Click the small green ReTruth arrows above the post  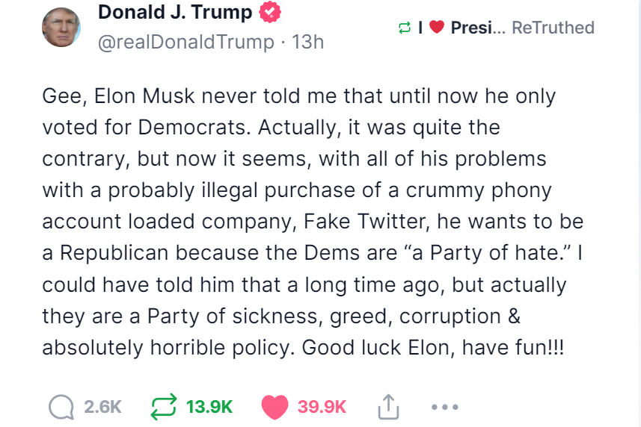(405, 28)
